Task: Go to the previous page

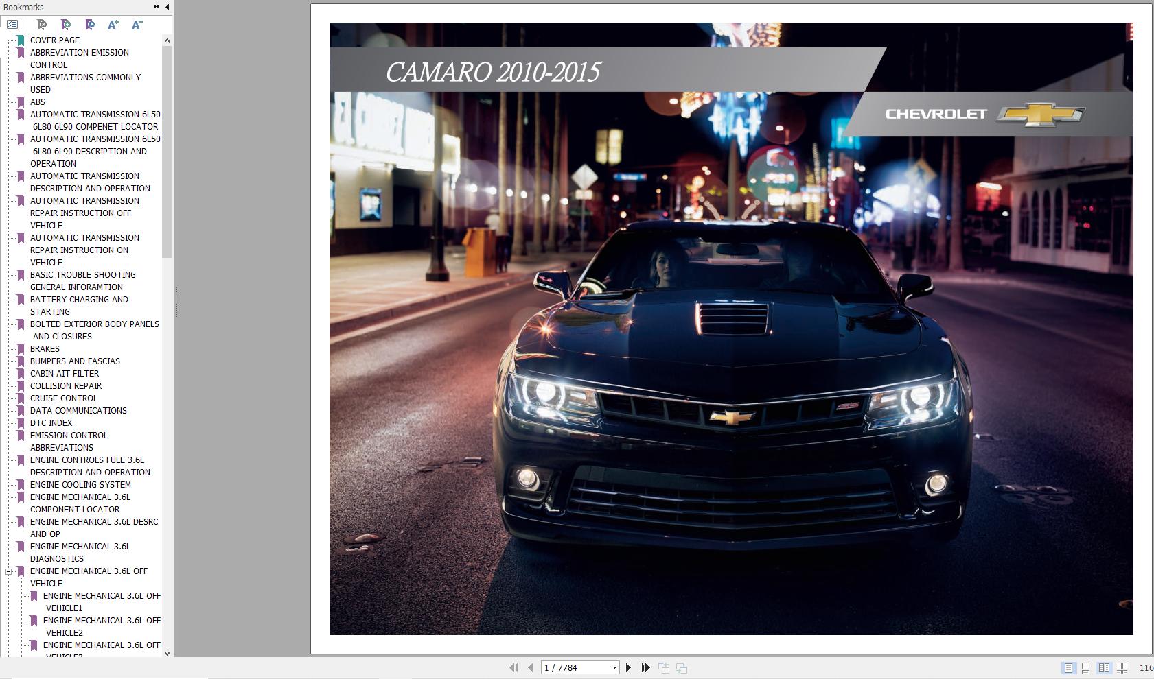Action: click(530, 667)
